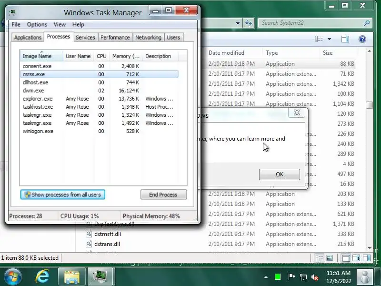
Task: Select taskmgr.exe row using 1,492 K
Action: click(x=100, y=123)
